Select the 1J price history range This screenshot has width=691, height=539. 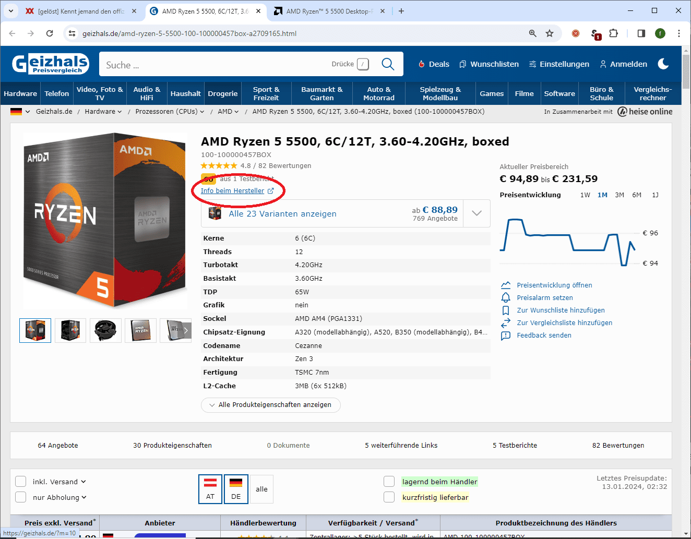coord(655,195)
